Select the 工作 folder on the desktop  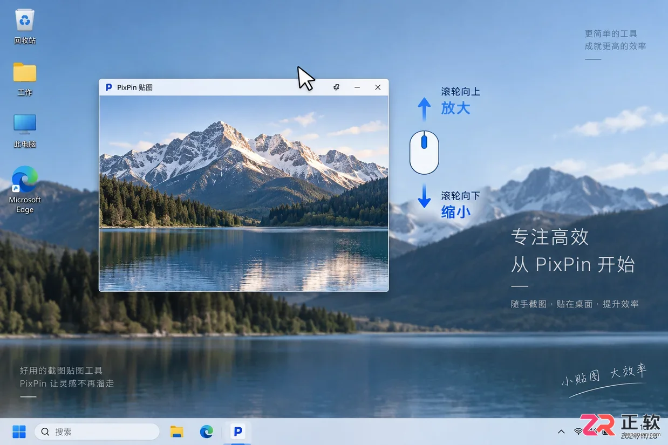click(x=25, y=79)
